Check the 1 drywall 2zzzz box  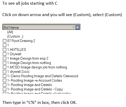[x=4, y=72]
